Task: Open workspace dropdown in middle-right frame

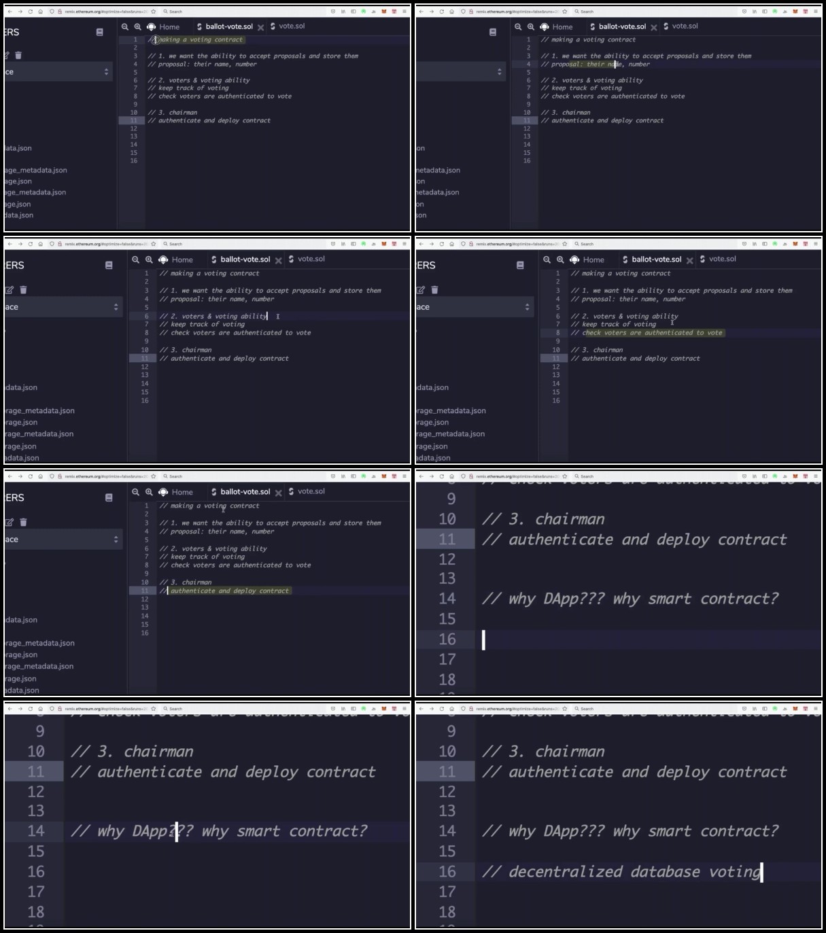Action: [x=474, y=307]
